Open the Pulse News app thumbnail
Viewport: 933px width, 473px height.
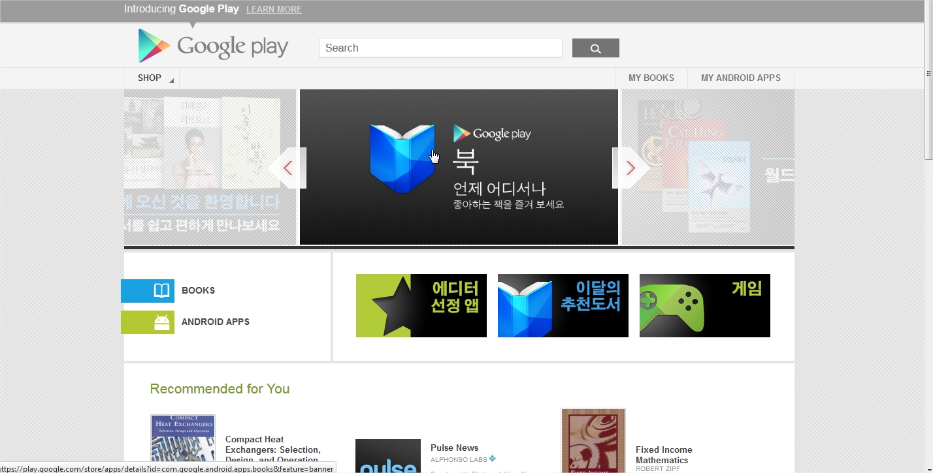pos(388,456)
